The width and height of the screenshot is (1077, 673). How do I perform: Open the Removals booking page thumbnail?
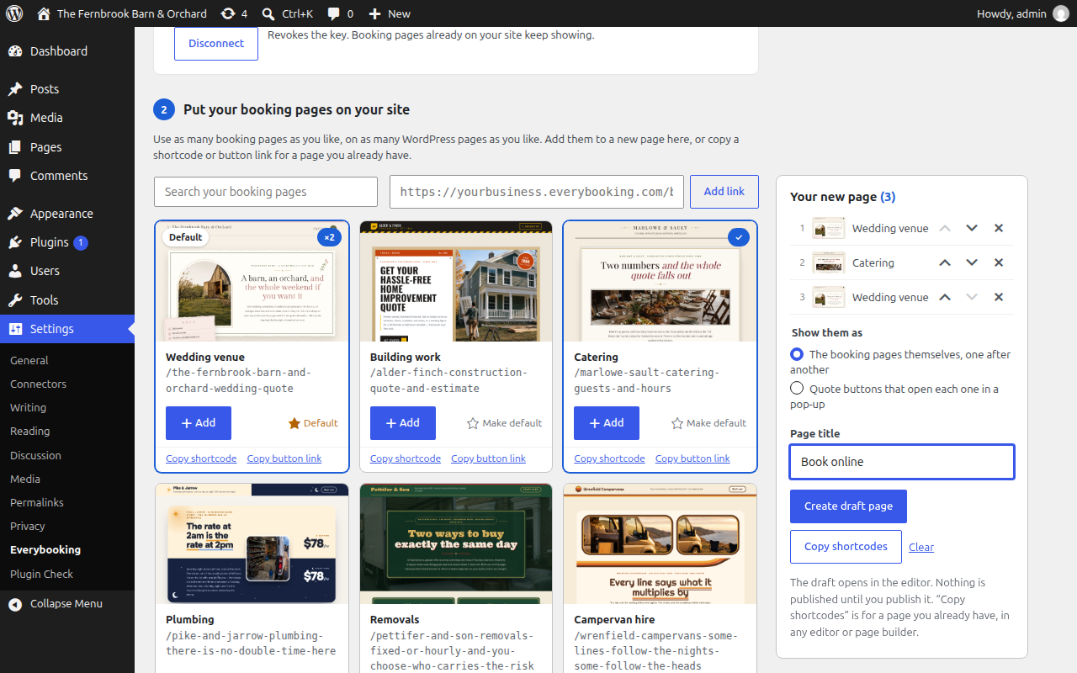coord(456,543)
